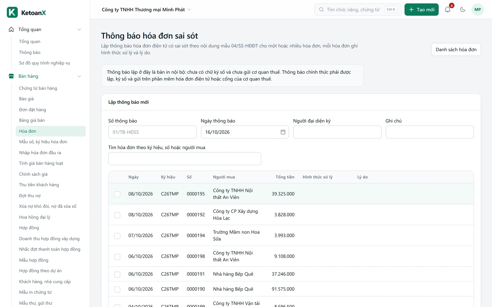The width and height of the screenshot is (492, 307).
Task: Select the checkbox for invoice 0000194
Action: tap(117, 236)
